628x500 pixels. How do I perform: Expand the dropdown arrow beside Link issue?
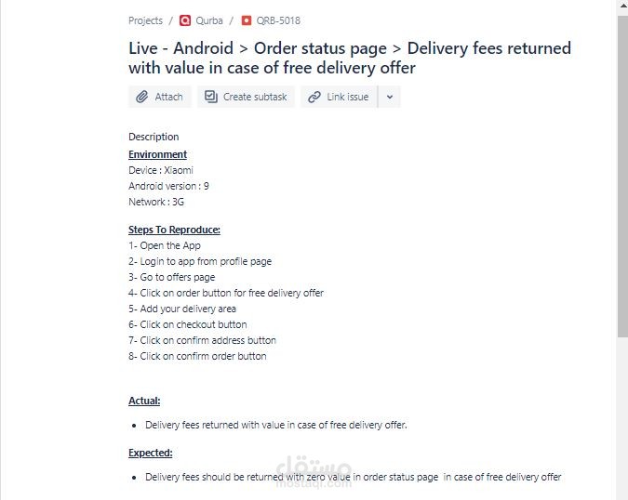click(x=390, y=97)
